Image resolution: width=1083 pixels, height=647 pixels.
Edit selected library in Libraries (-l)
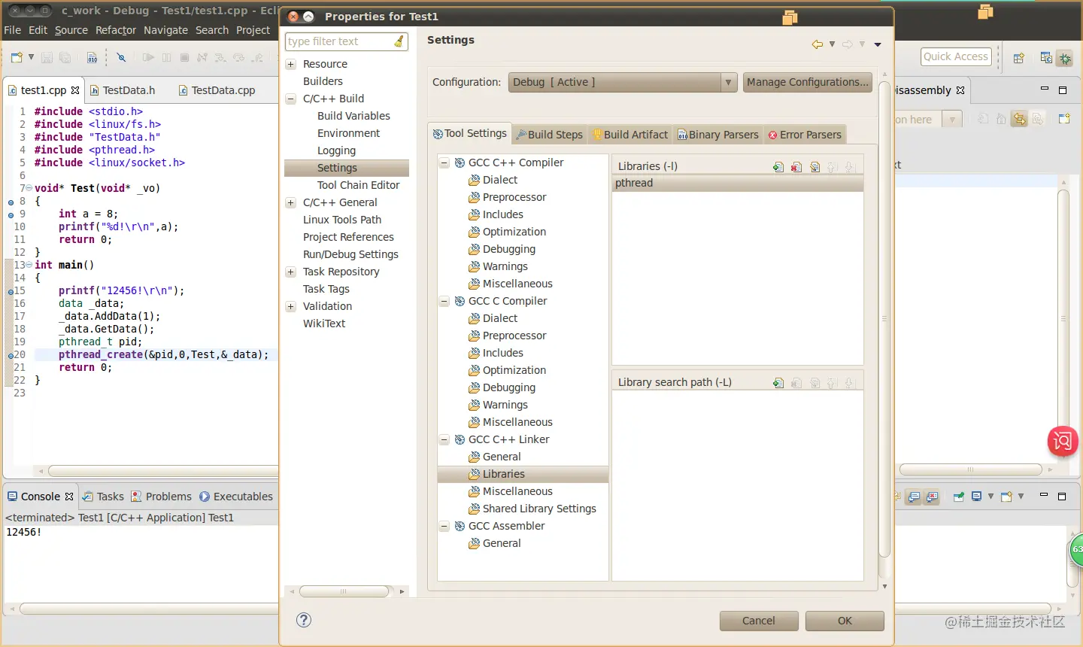(x=815, y=167)
